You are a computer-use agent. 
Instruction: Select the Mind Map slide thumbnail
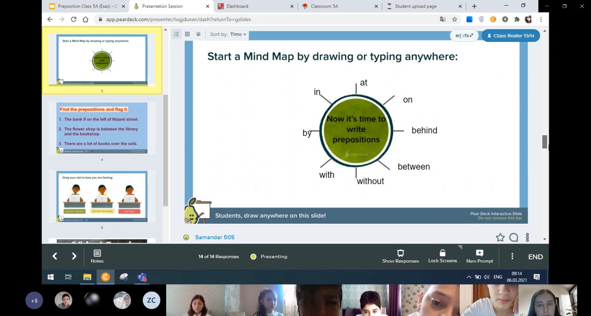tap(102, 60)
